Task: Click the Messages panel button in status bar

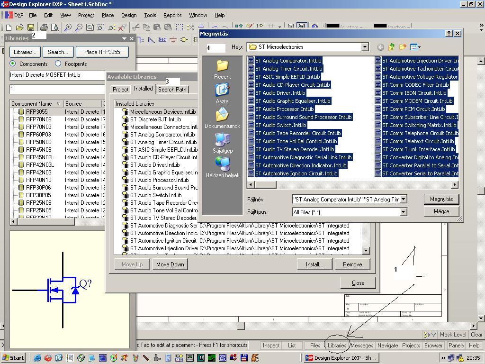Action: point(362,346)
